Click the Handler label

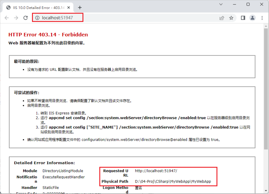29,188
